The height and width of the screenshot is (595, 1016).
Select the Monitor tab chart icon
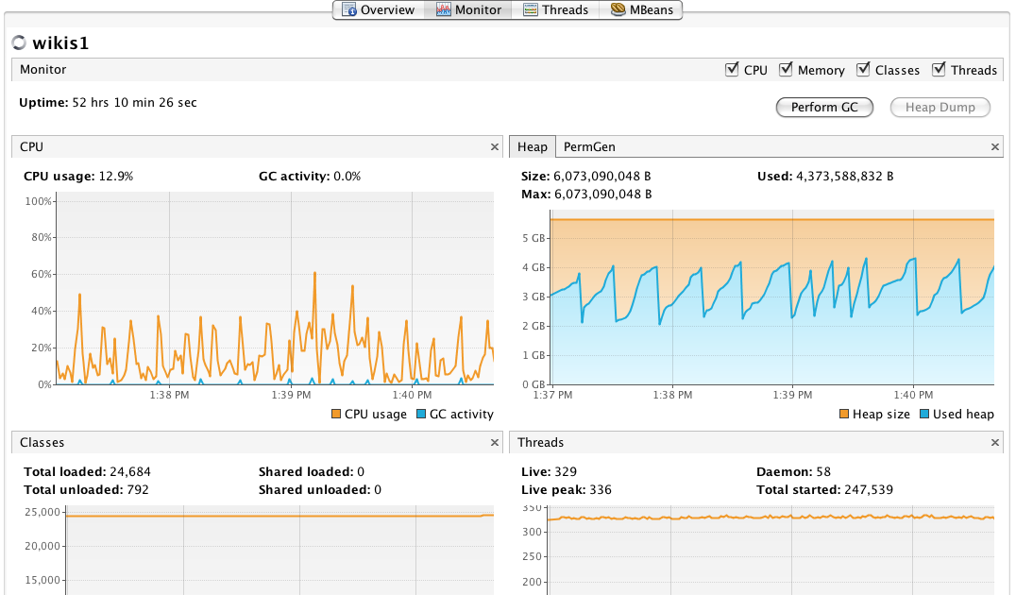[x=443, y=9]
